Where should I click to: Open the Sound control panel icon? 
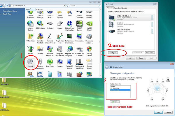pyautogui.click(x=30, y=61)
